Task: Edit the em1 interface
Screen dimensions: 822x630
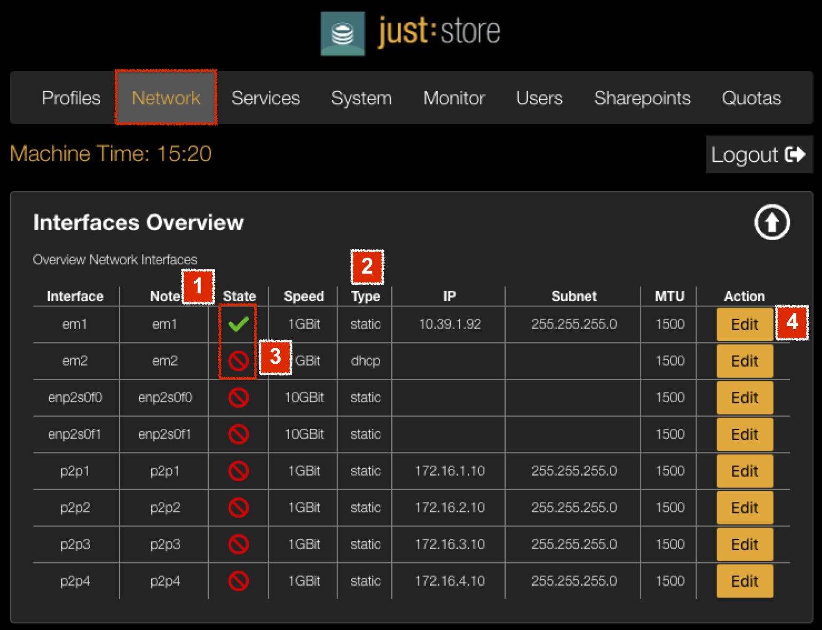Action: (745, 324)
